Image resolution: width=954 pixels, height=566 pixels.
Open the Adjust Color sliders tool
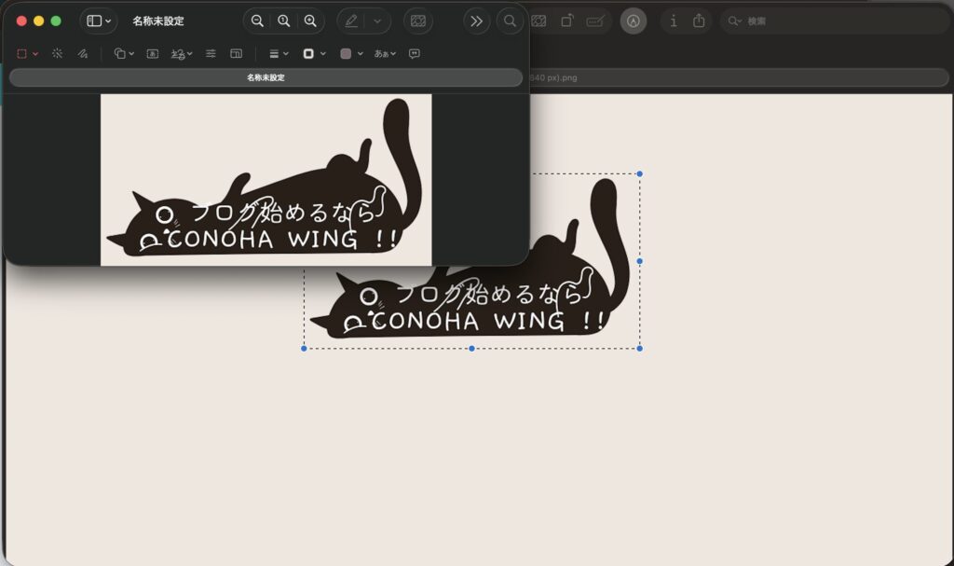click(x=211, y=54)
